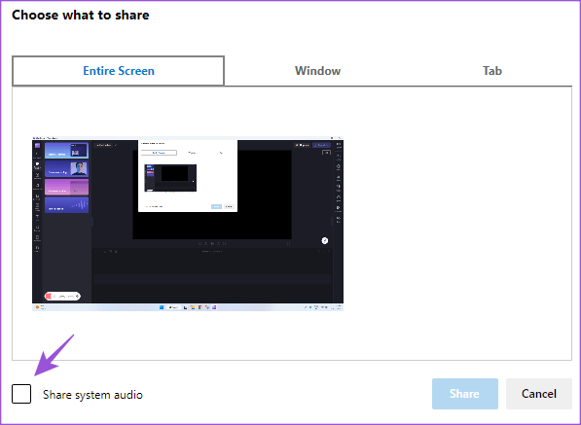Click the Share button

click(464, 394)
